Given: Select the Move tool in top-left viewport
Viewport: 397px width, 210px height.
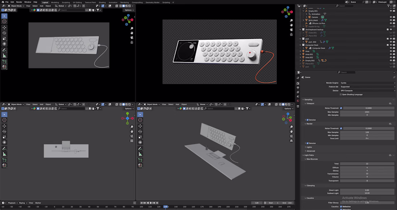Looking at the screenshot, I should pyautogui.click(x=4, y=27).
